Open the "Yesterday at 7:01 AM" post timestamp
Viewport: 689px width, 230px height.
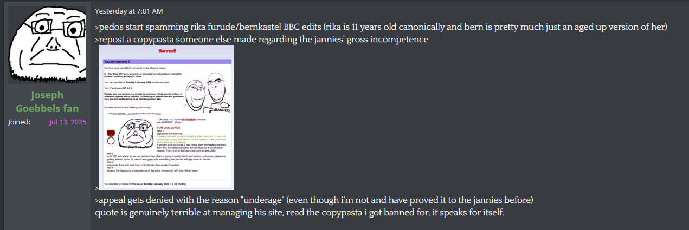click(x=128, y=11)
